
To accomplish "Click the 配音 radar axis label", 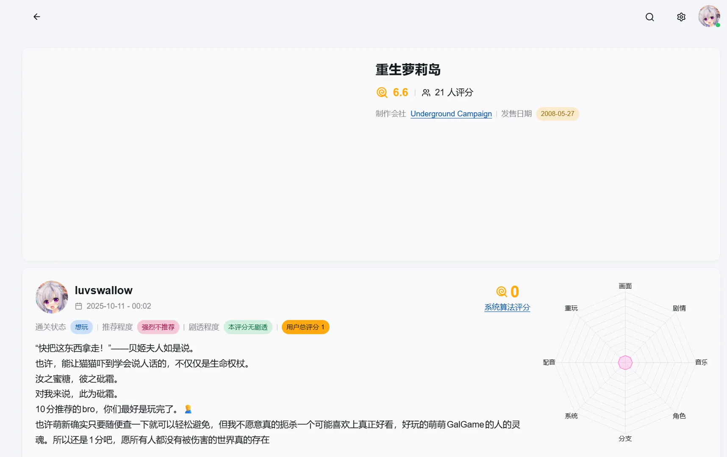I will (549, 362).
